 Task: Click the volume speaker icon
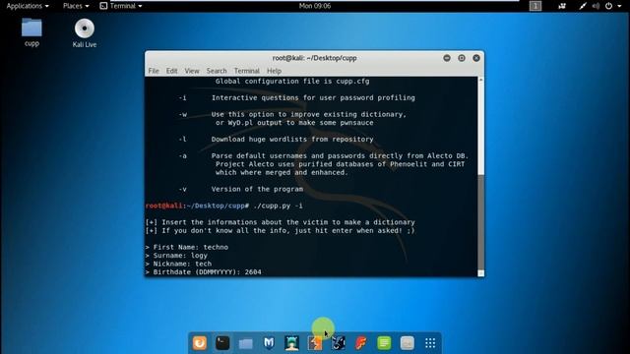[x=596, y=6]
